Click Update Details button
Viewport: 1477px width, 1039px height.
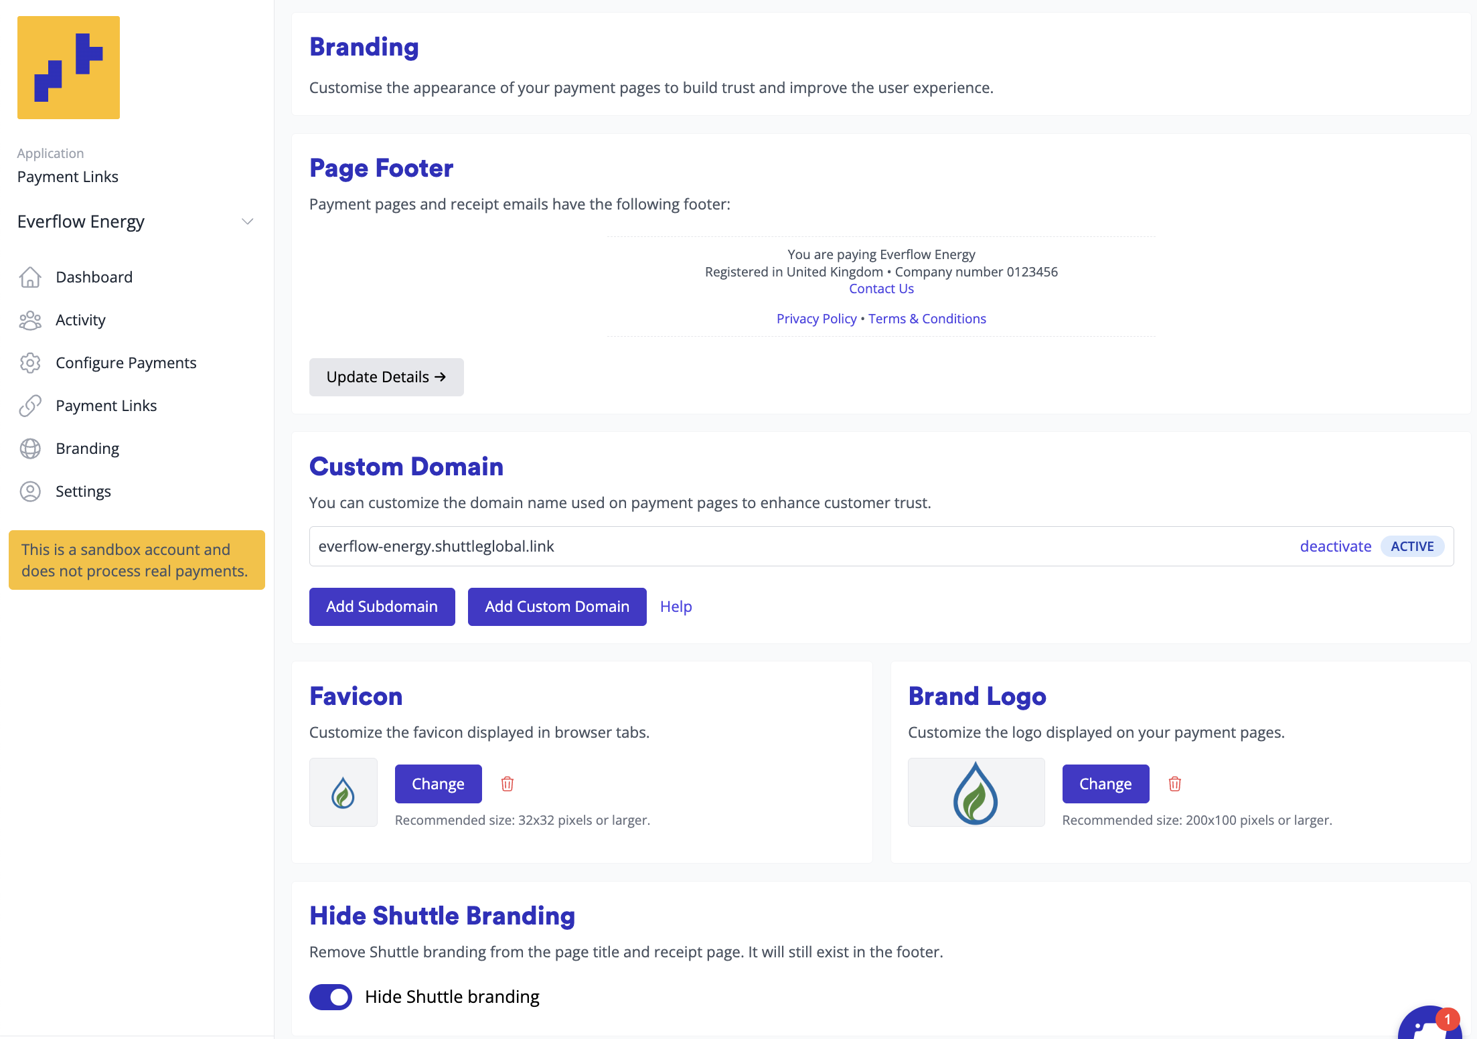point(386,377)
